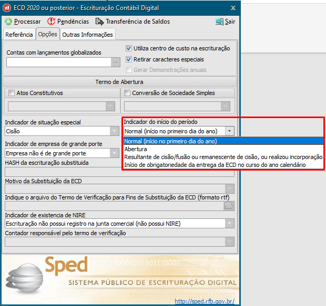
Task: Switch to the Referência tab
Action: point(19,35)
